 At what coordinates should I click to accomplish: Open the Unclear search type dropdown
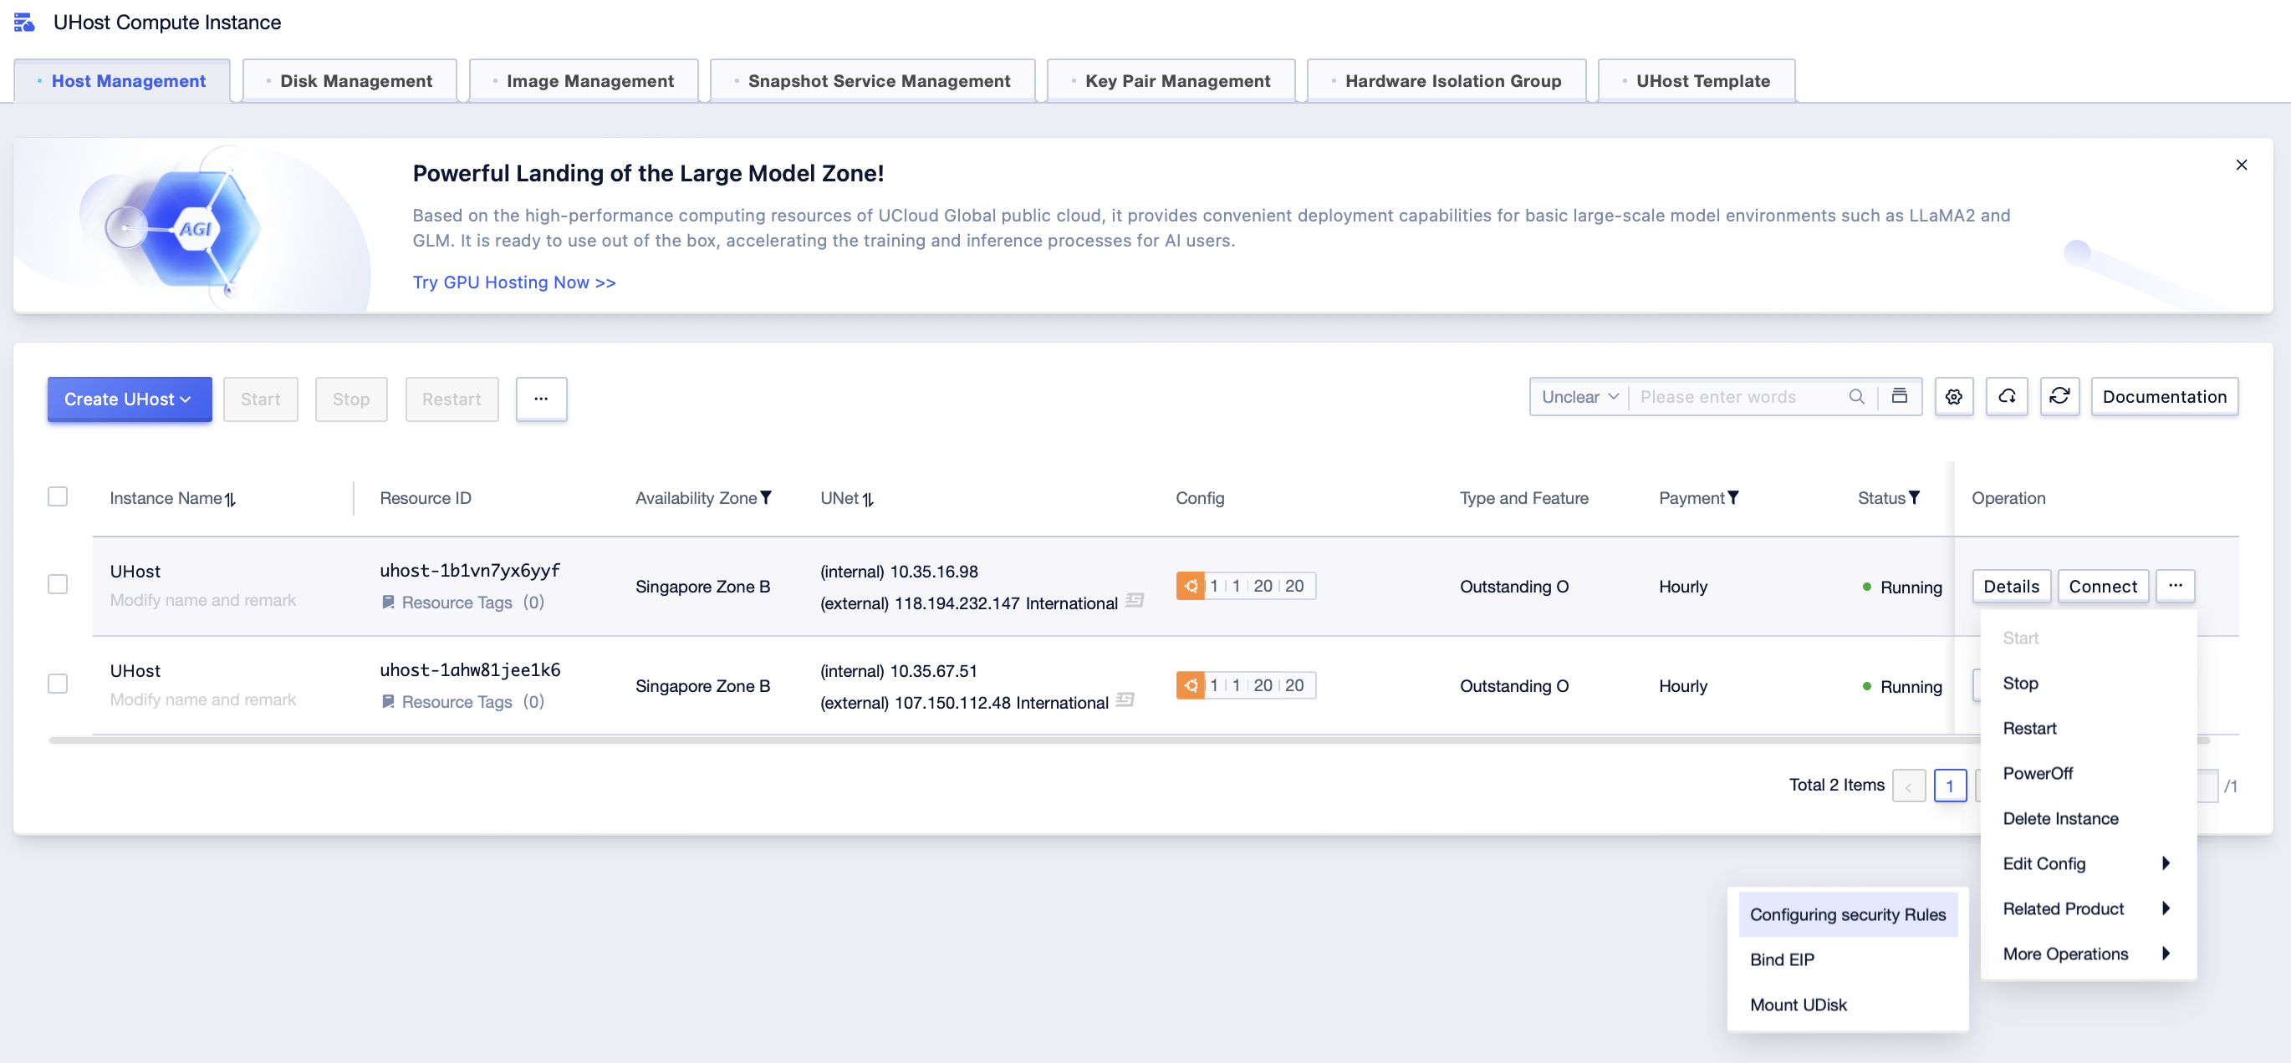(1579, 396)
